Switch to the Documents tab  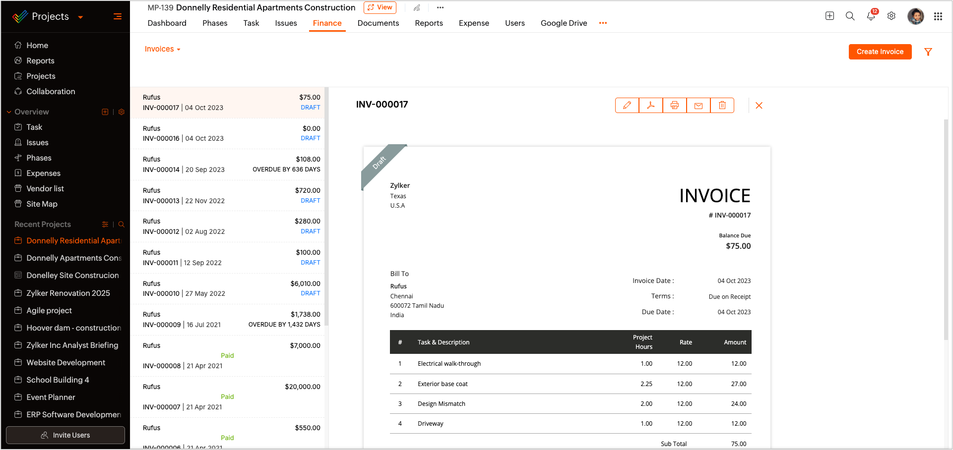(378, 23)
